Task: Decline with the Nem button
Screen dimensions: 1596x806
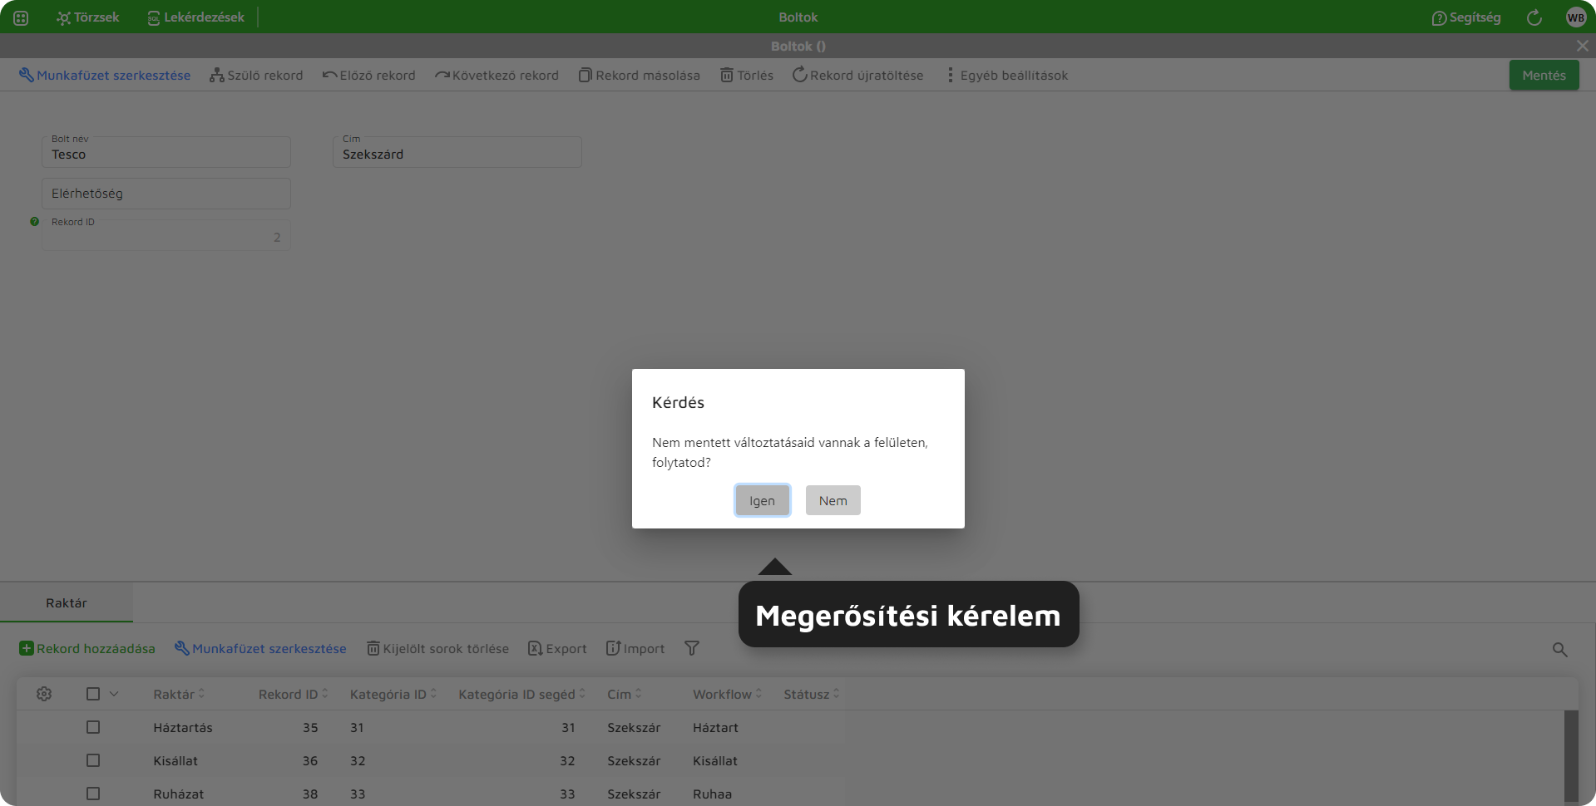Action: pyautogui.click(x=833, y=500)
